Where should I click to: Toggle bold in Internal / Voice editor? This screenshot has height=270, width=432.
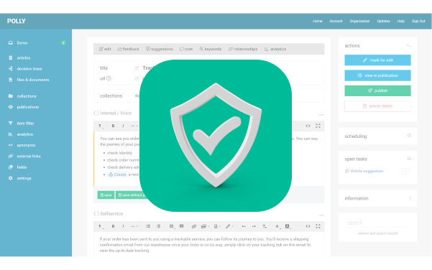coord(113,126)
